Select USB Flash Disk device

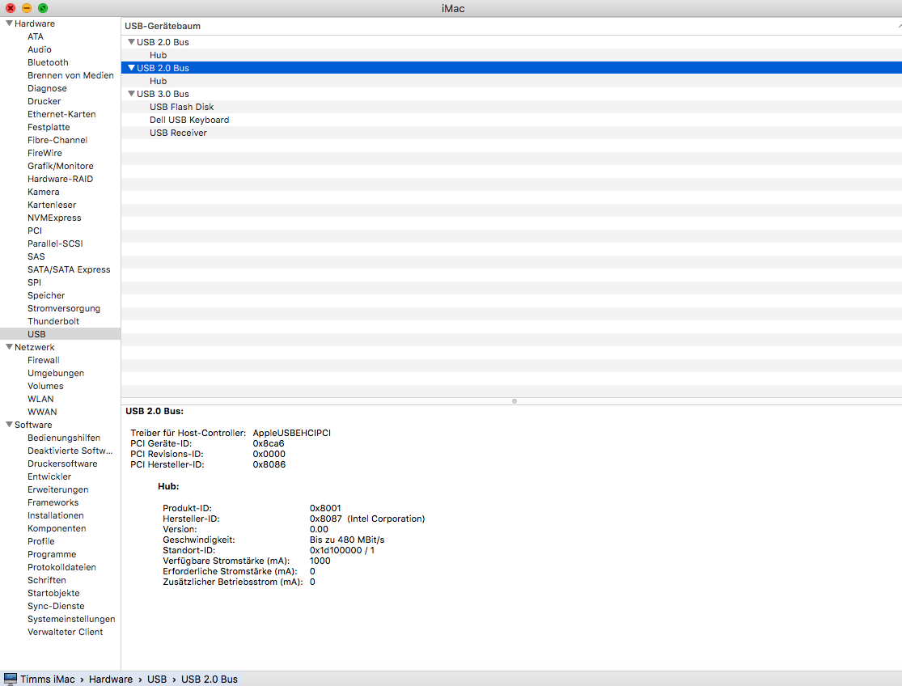[x=182, y=107]
